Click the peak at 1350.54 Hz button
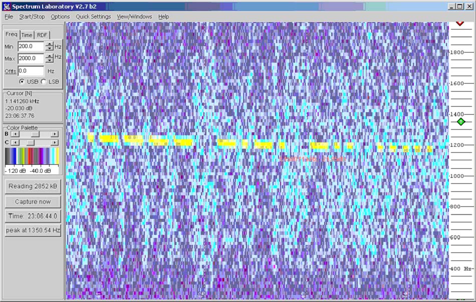The image size is (476, 302). [33, 231]
